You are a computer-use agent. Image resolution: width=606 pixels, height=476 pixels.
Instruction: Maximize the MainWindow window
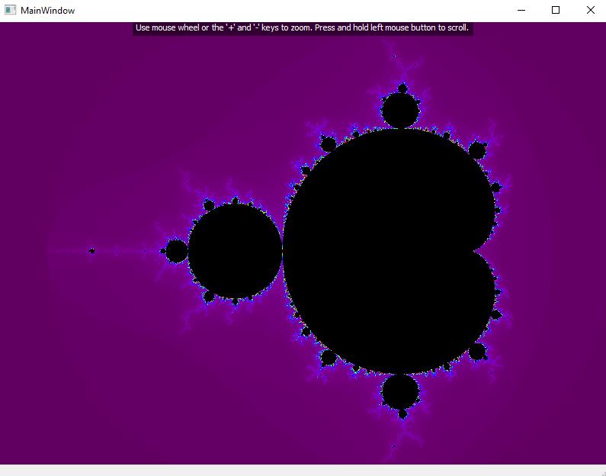(556, 11)
